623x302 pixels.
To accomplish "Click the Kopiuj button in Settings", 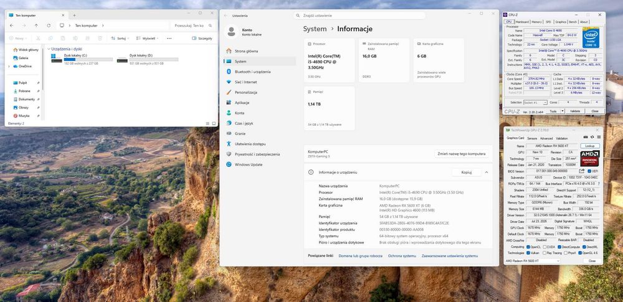I will (467, 172).
